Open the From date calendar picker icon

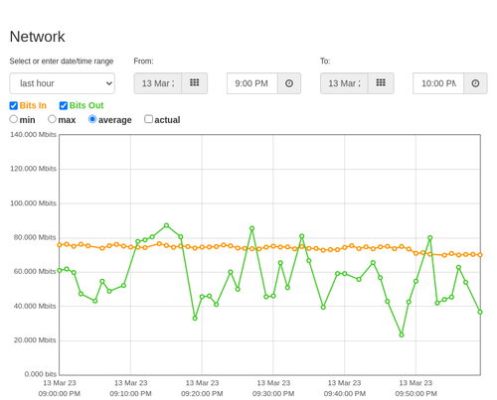[x=195, y=83]
